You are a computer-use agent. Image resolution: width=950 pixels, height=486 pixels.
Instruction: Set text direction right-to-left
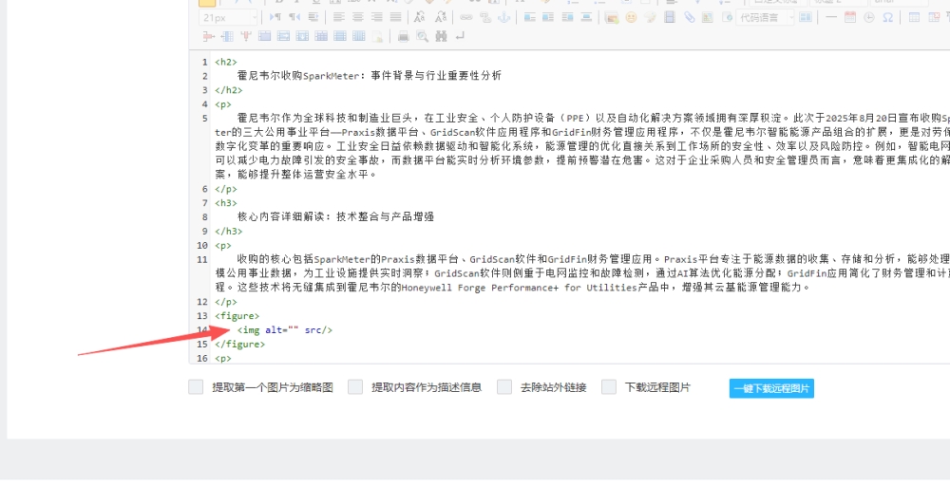click(294, 17)
